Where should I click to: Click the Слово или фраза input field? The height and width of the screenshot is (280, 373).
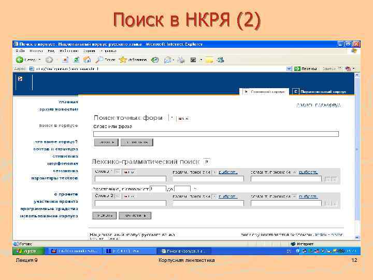[x=216, y=134]
